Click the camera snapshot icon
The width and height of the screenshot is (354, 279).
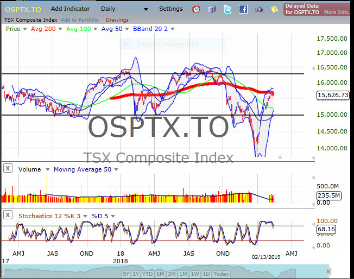[259, 9]
